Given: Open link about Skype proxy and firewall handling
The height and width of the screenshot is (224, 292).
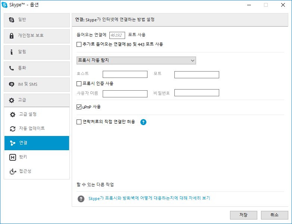Looking at the screenshot, I should pyautogui.click(x=149, y=198).
